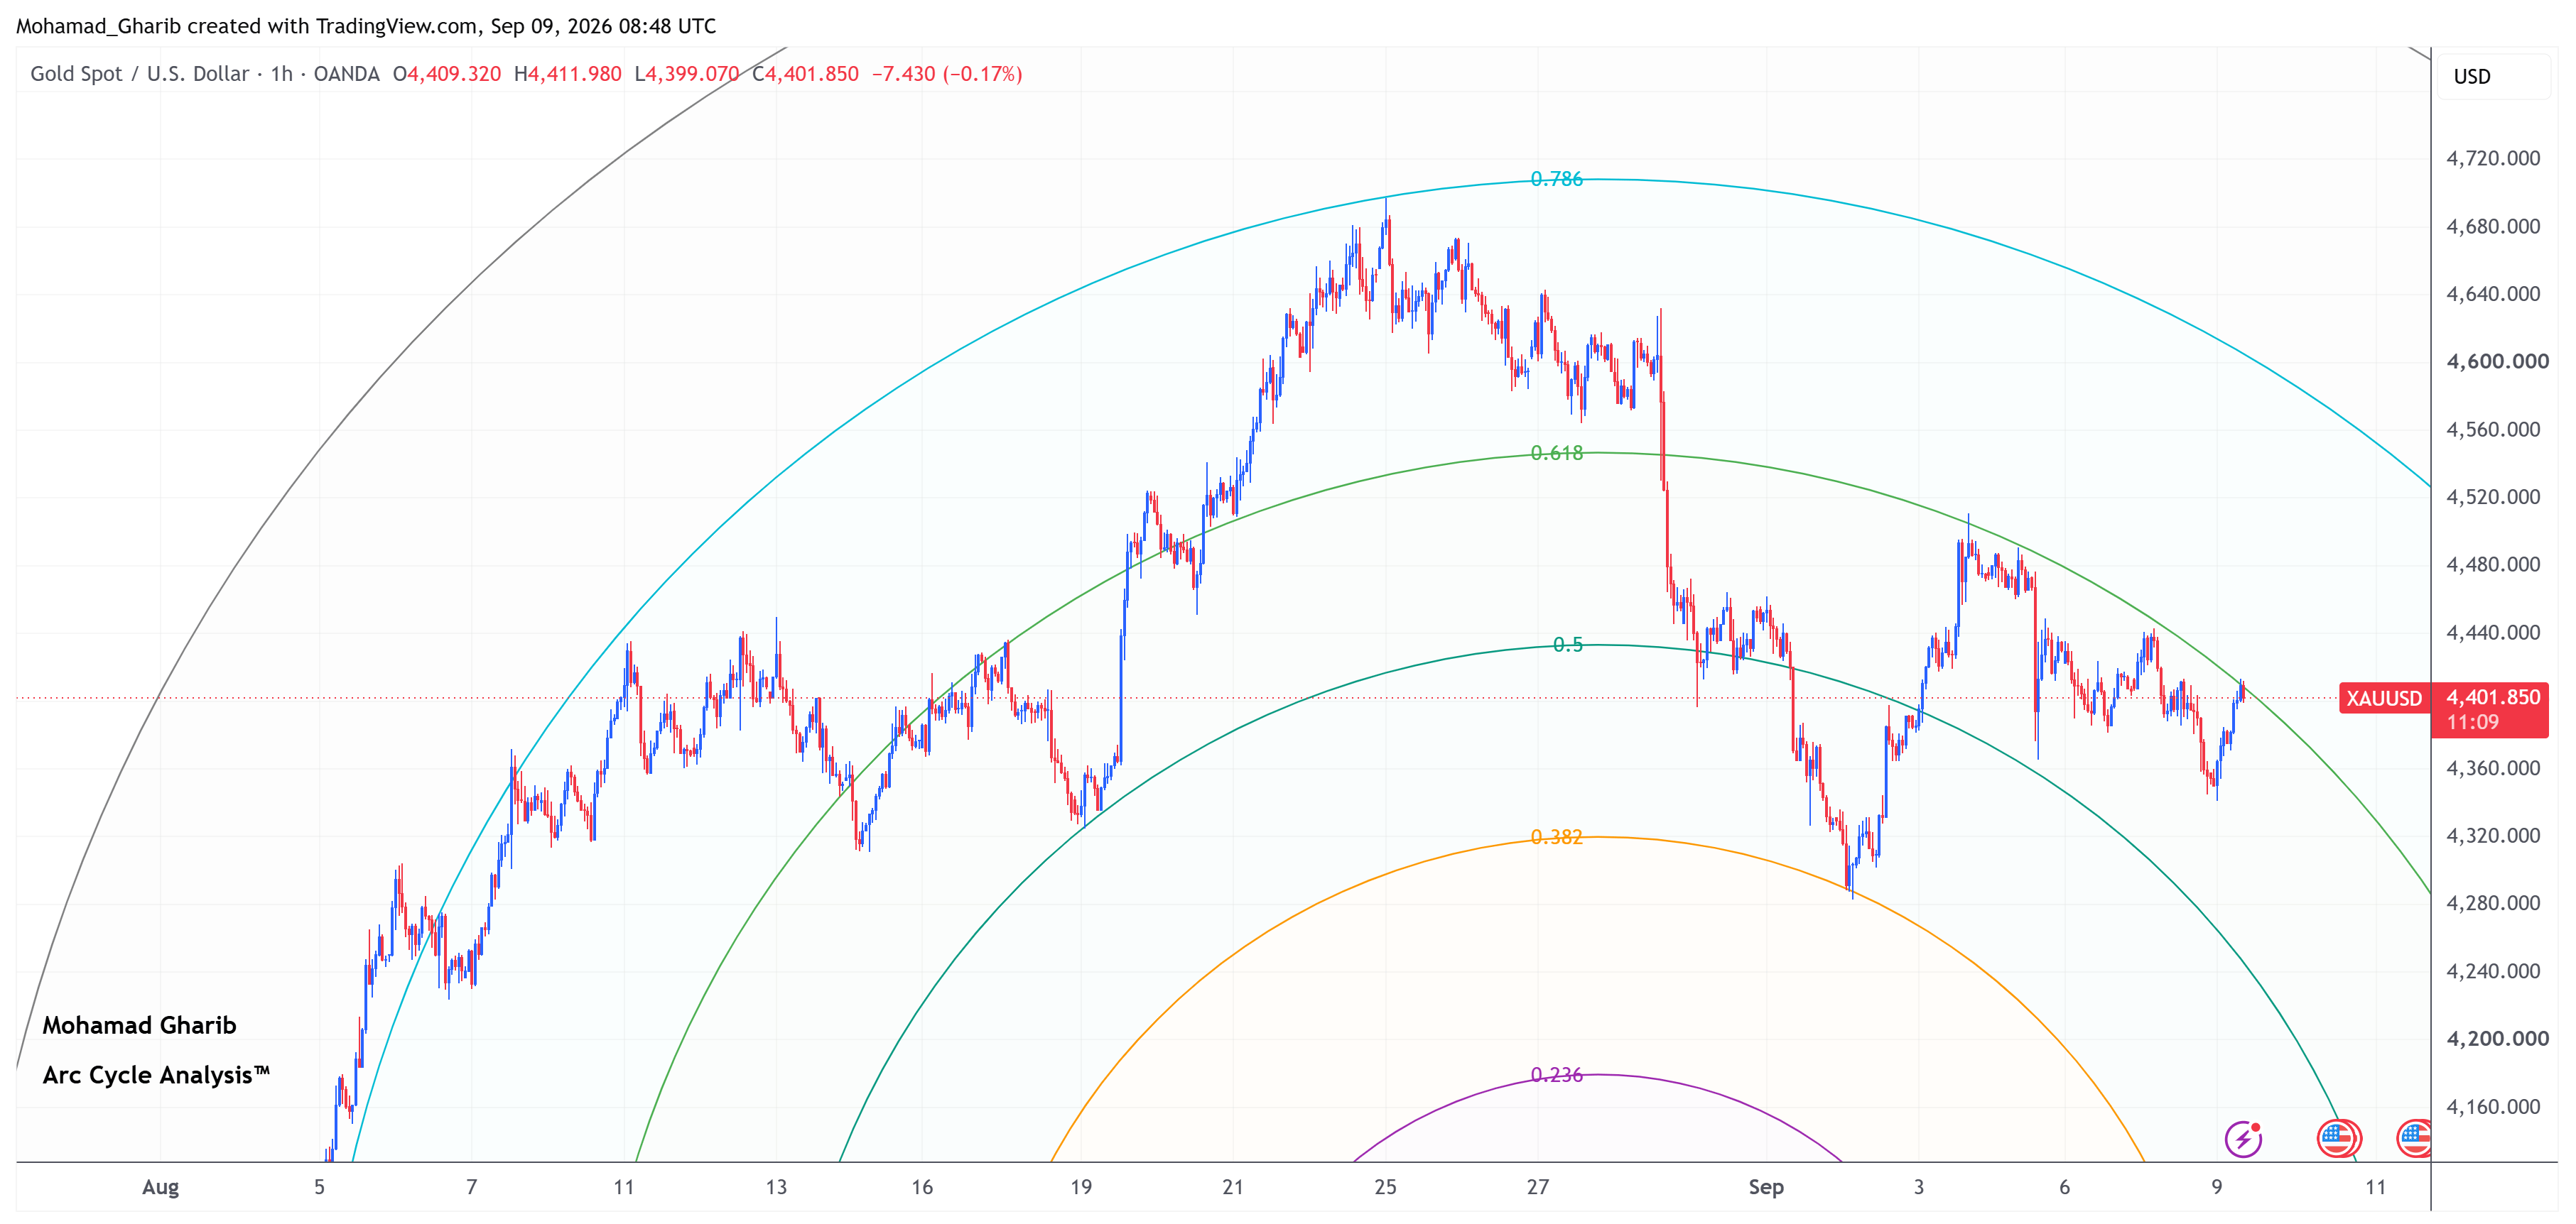Click the 16 date label on the time axis
Viewport: 2576px width, 1224px height.
pos(922,1188)
